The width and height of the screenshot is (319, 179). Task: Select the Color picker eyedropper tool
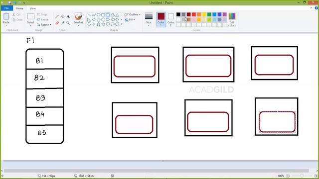pos(62,23)
